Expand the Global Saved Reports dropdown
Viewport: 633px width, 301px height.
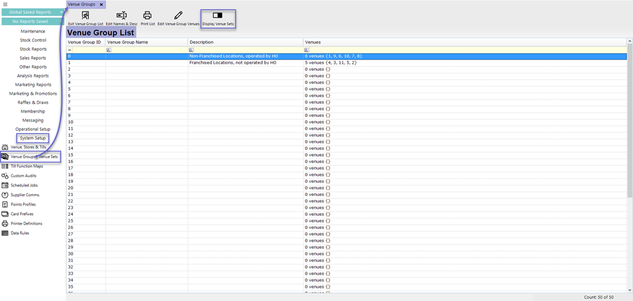[x=61, y=12]
